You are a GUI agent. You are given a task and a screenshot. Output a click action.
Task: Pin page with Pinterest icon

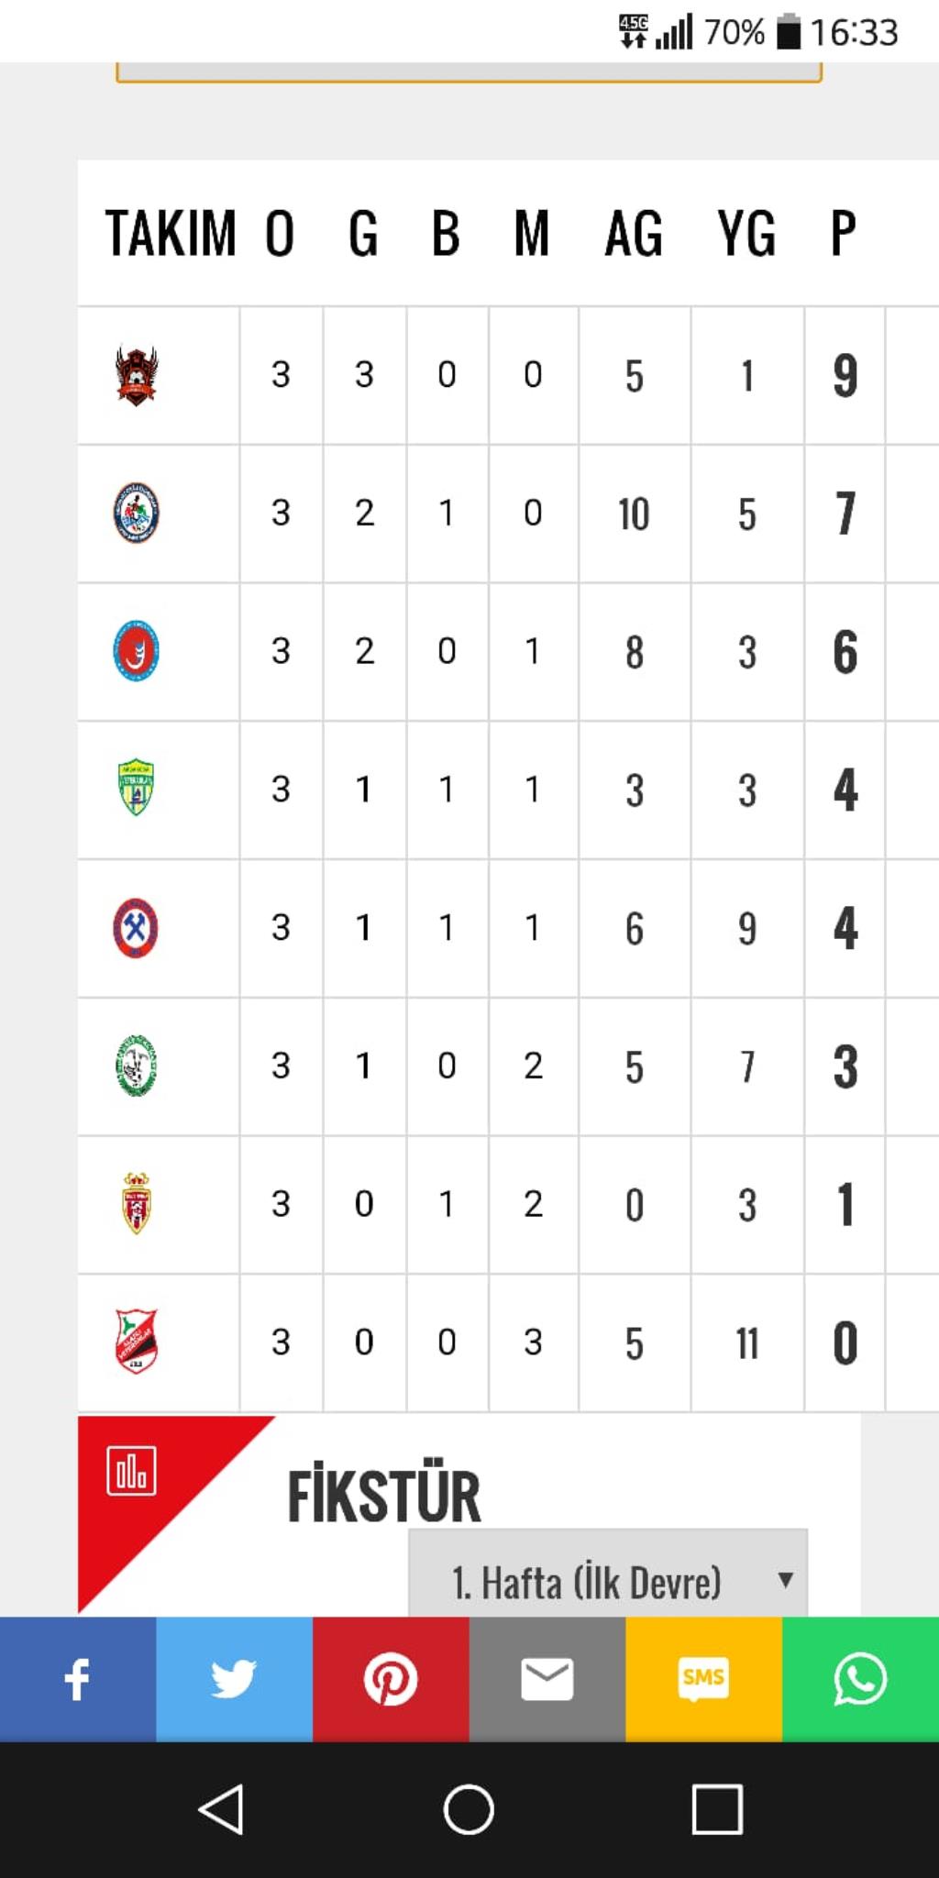click(x=391, y=1679)
